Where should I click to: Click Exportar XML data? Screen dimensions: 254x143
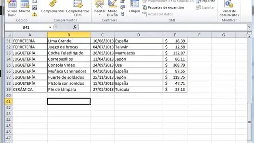click(205, 8)
